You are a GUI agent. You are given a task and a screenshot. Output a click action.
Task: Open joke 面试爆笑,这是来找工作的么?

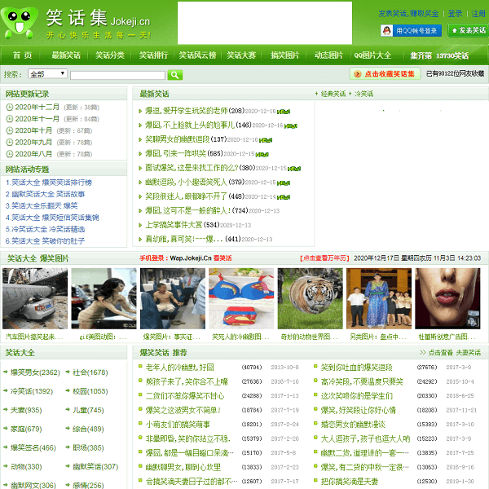(192, 168)
